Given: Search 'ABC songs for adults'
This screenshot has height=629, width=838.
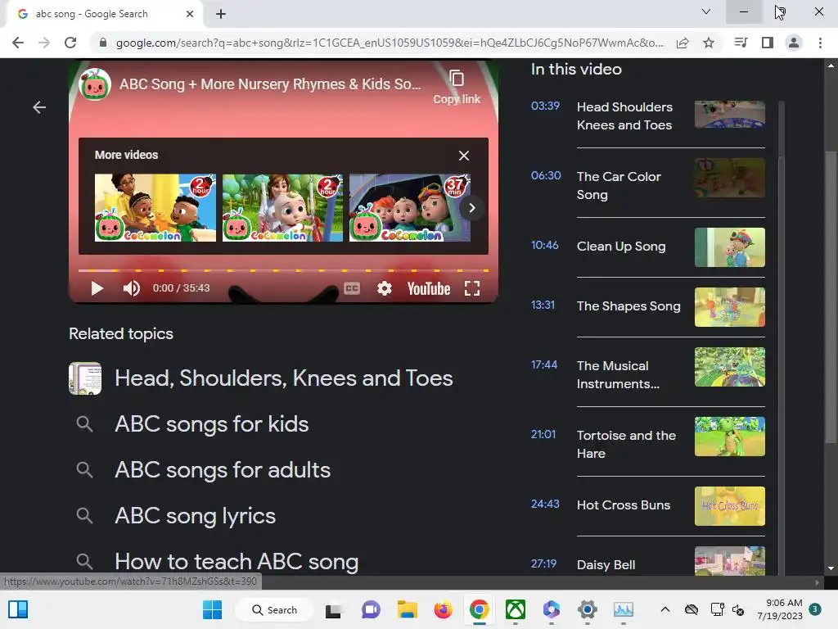Looking at the screenshot, I should [x=223, y=470].
